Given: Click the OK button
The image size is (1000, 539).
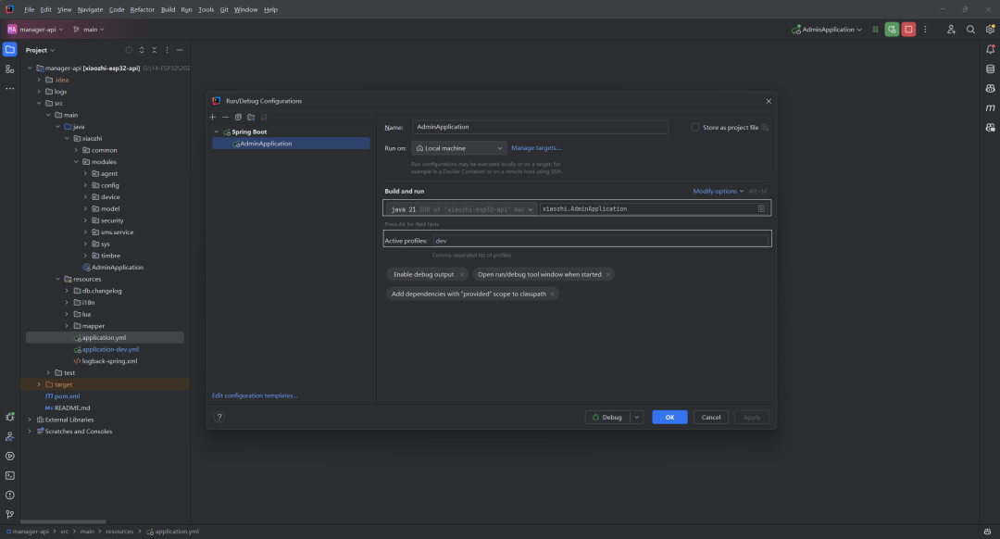Looking at the screenshot, I should [x=669, y=417].
